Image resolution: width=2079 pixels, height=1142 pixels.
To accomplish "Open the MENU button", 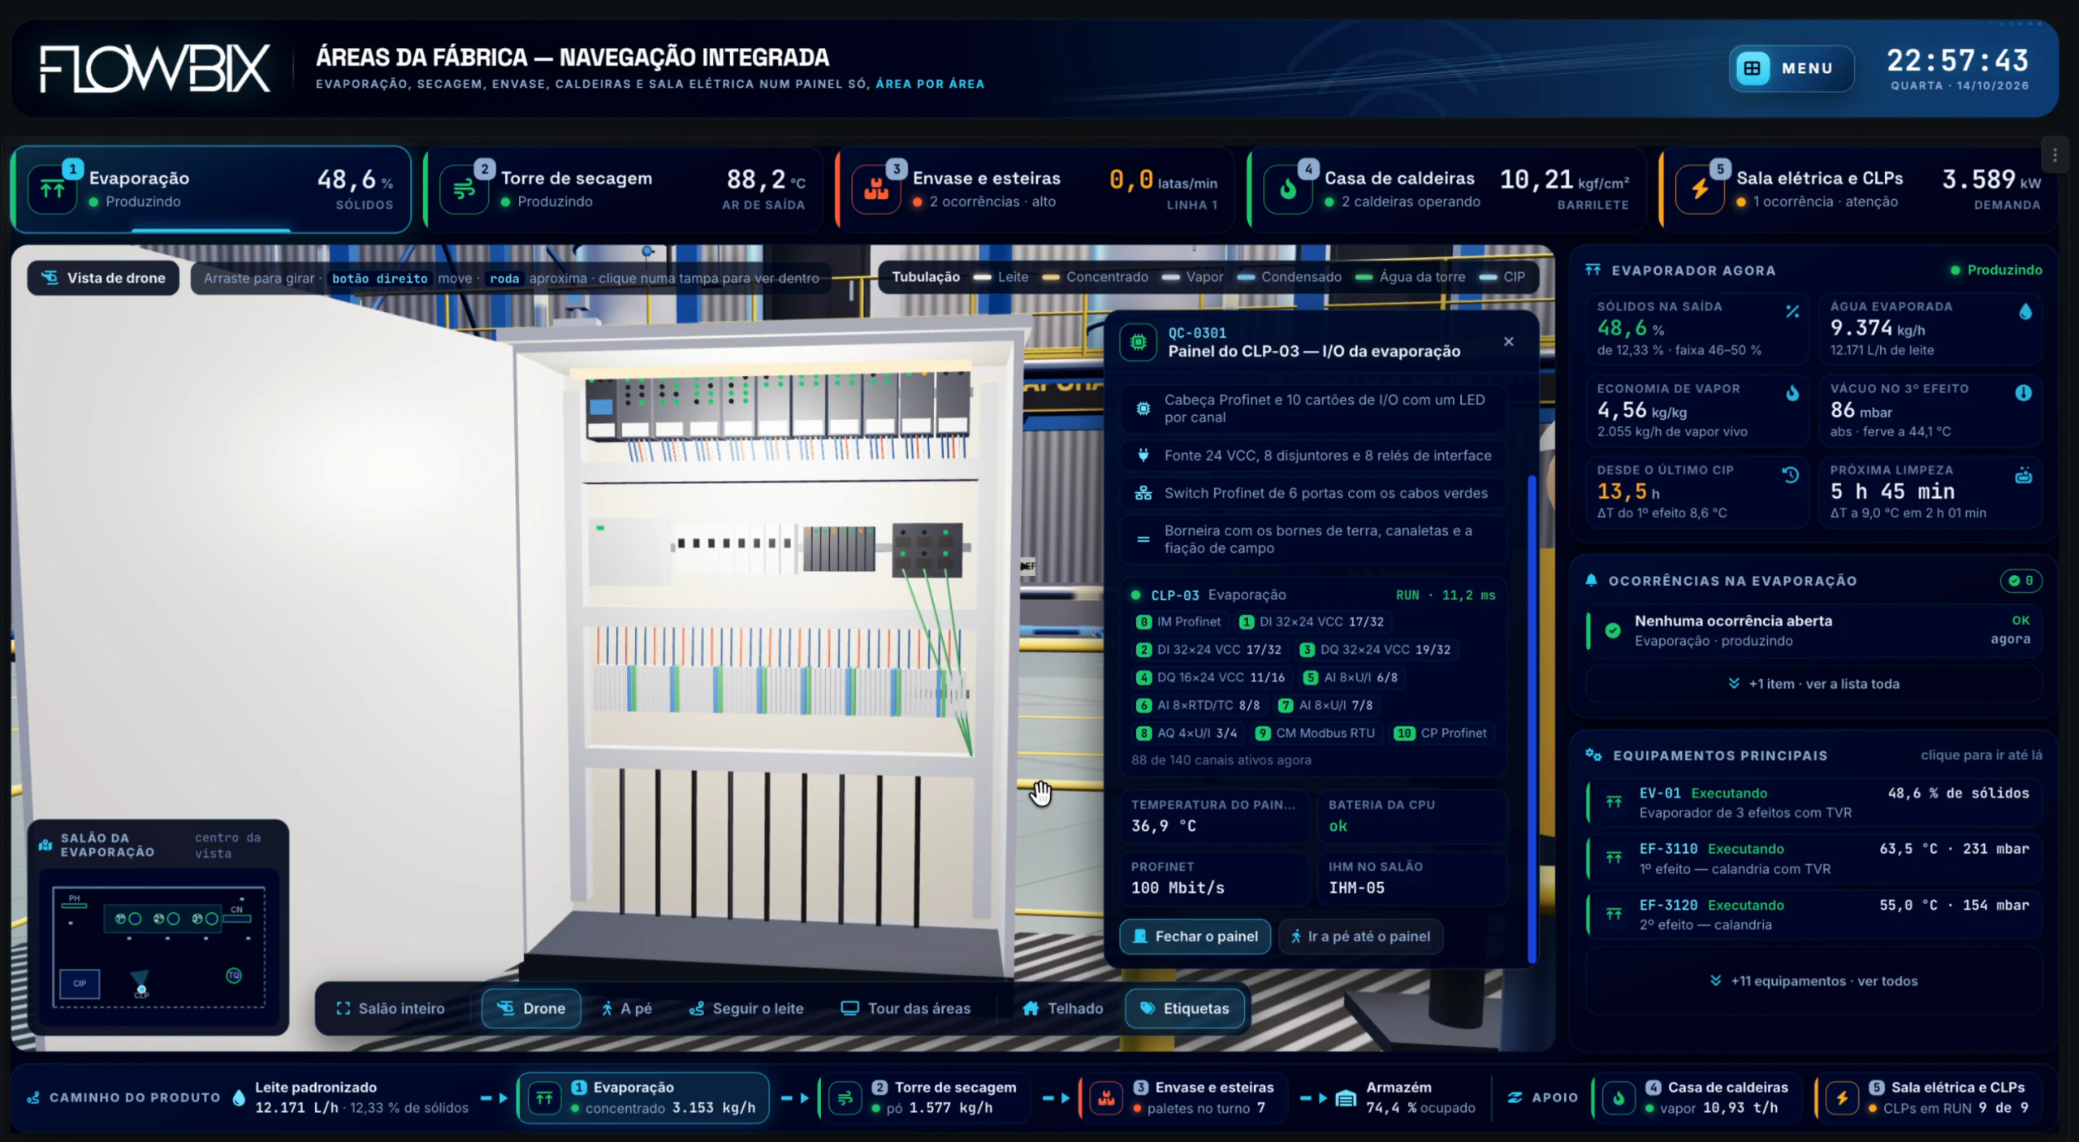I will (x=1791, y=68).
